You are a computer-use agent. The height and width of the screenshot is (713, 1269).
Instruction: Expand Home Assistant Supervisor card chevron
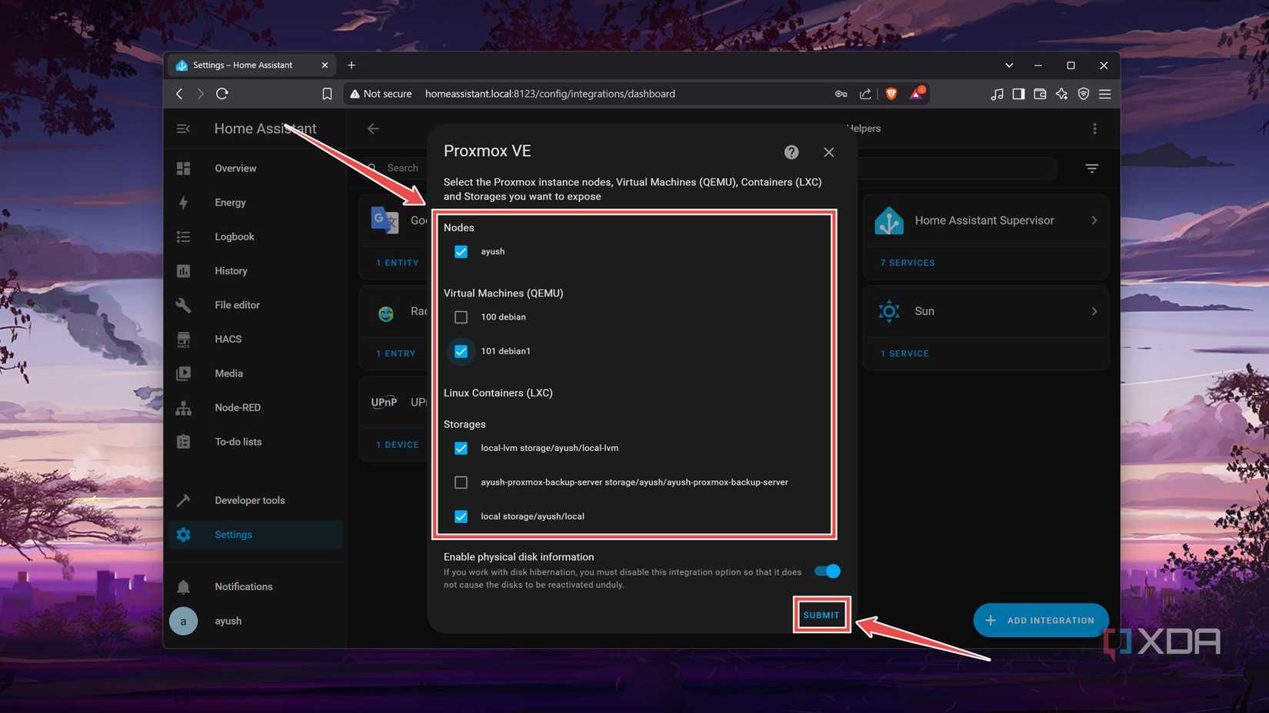pos(1094,221)
